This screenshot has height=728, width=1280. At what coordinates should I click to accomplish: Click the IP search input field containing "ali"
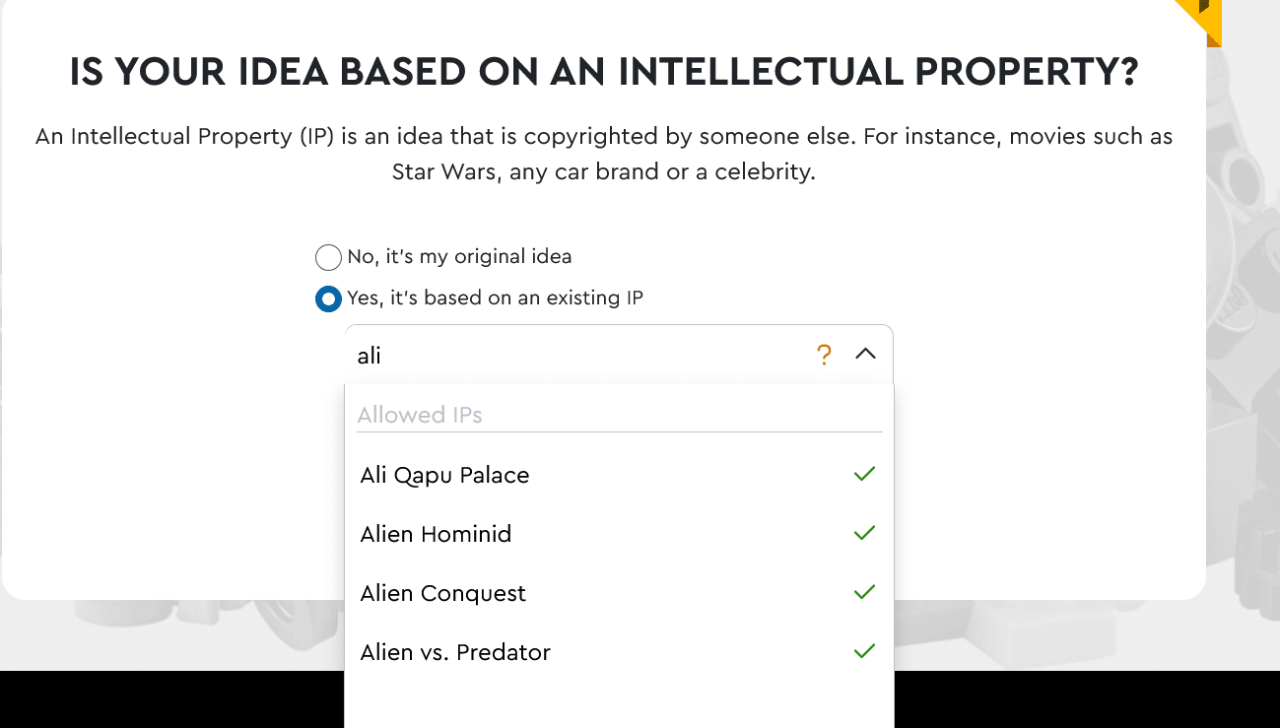tap(581, 356)
